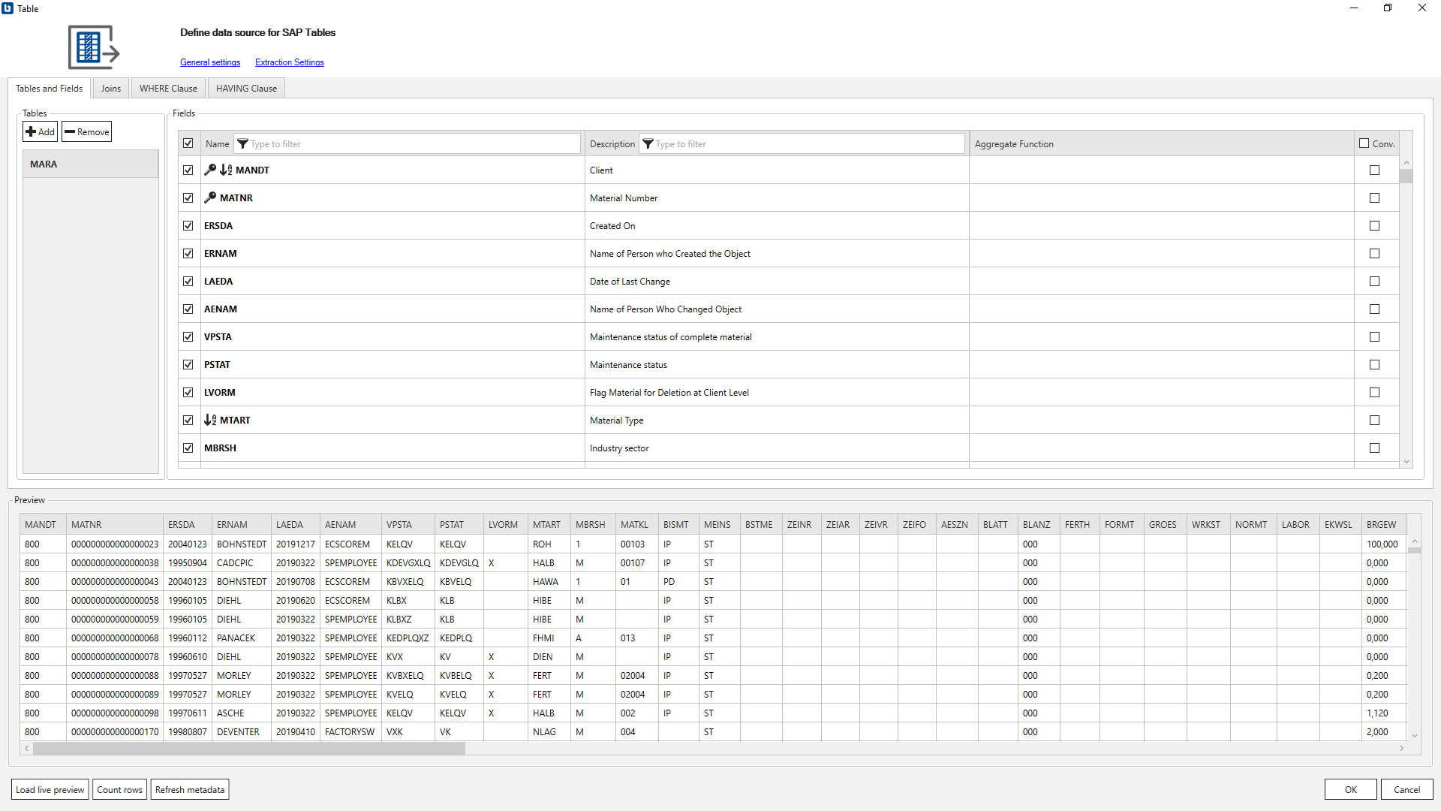Viewport: 1441px width, 811px height.
Task: Click the filter funnel in the Name column
Action: (242, 143)
